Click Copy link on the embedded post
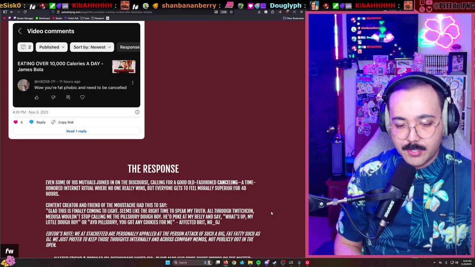The image size is (475, 267). coord(62,122)
